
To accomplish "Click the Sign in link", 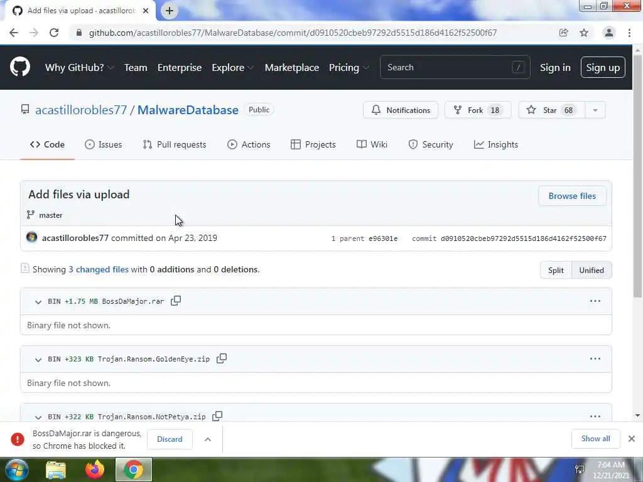I will (555, 67).
